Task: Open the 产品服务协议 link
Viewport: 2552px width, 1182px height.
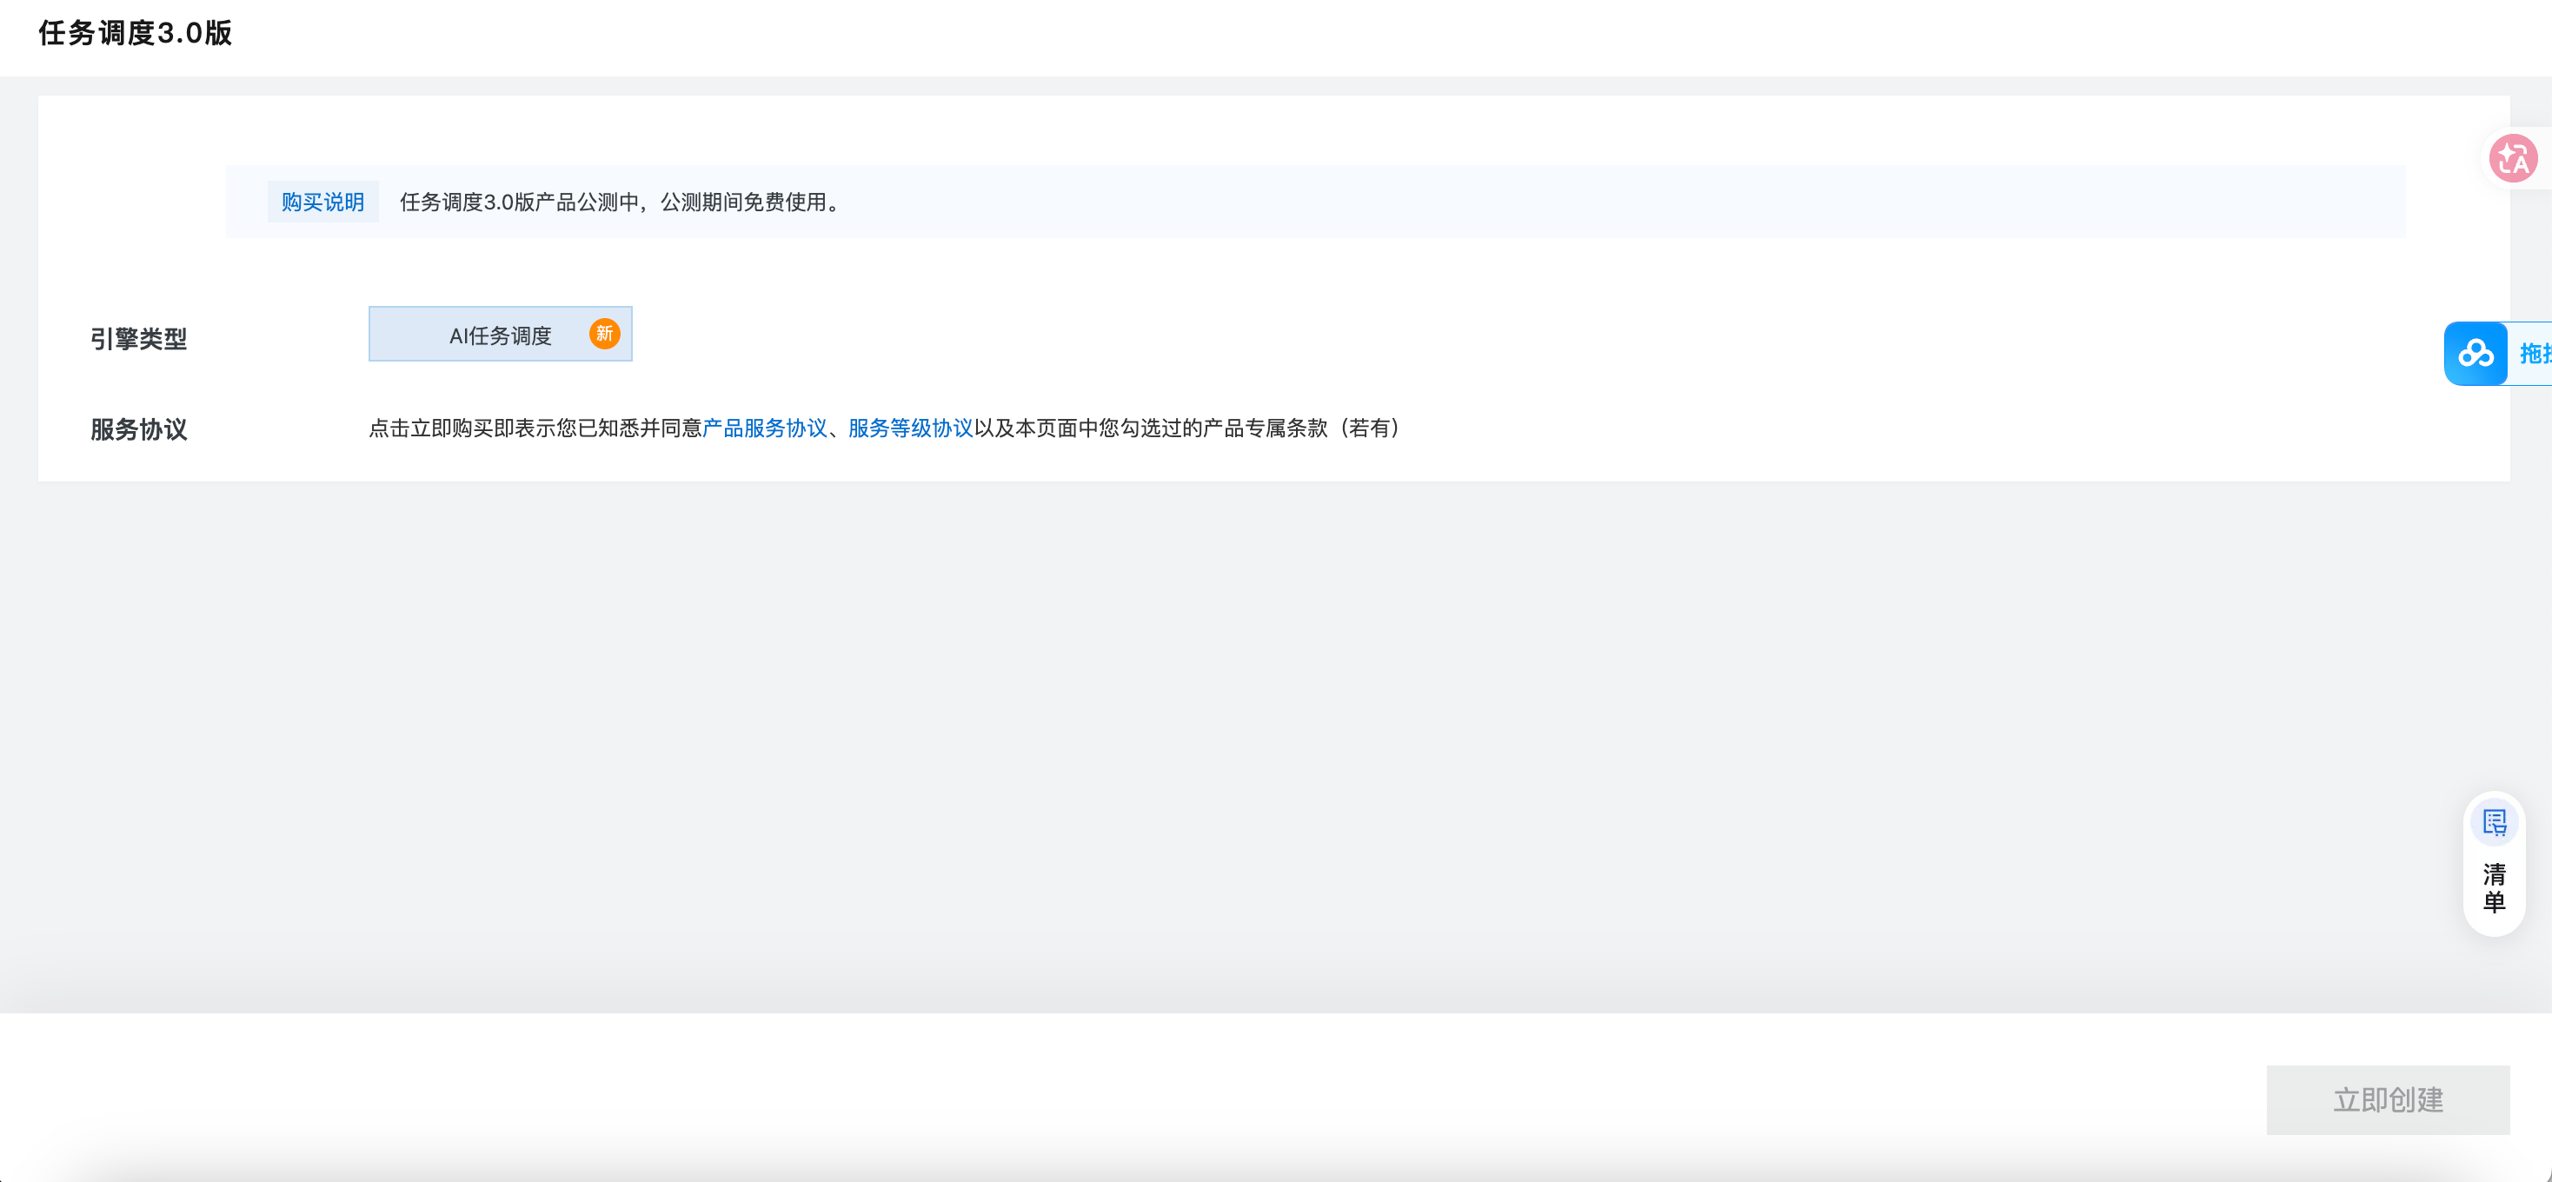Action: coord(765,428)
